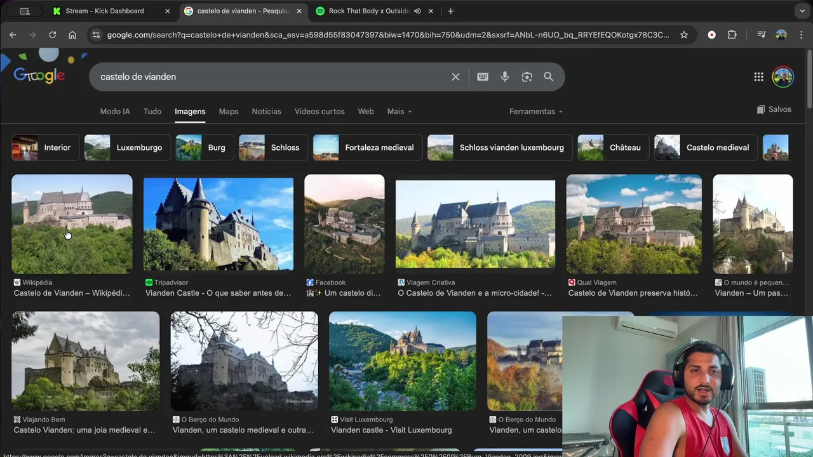The image size is (813, 457).
Task: Open the Wikipédia castle image thumbnail
Action: click(x=72, y=224)
